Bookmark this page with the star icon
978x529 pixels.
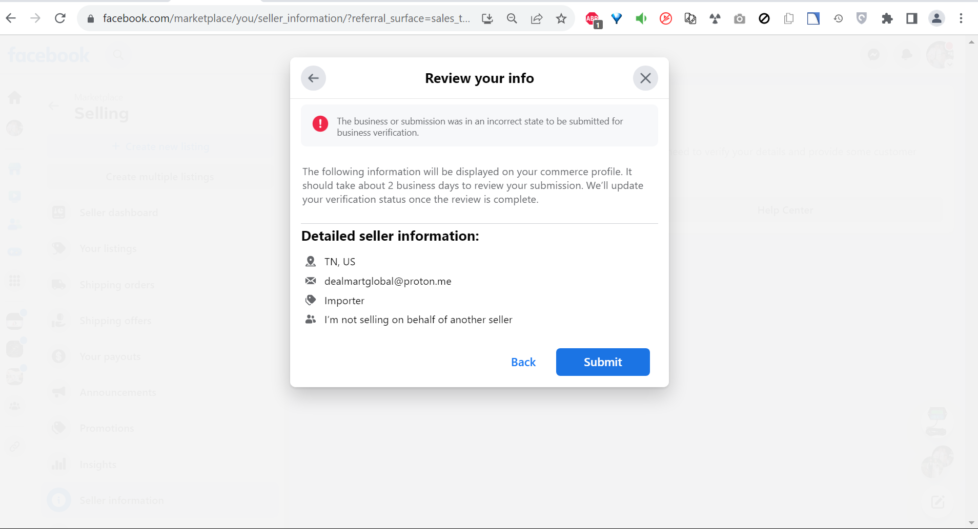561,19
